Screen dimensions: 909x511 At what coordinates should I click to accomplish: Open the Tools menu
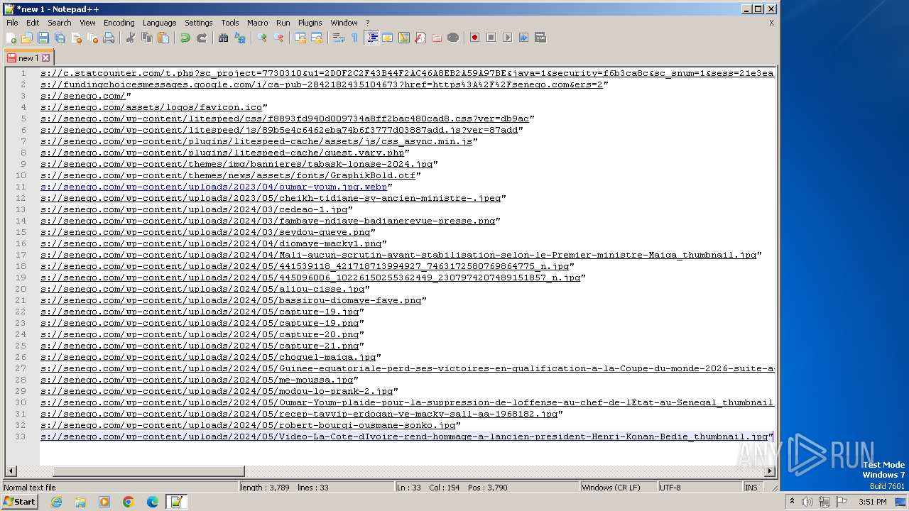tap(230, 23)
